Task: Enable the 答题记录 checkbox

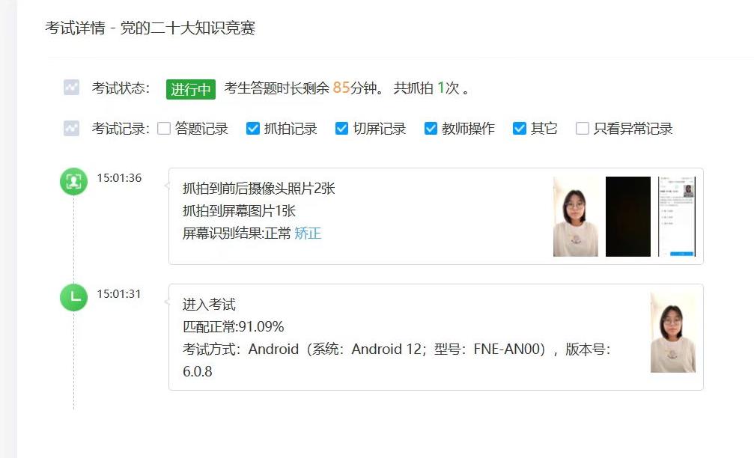Action: (x=164, y=128)
